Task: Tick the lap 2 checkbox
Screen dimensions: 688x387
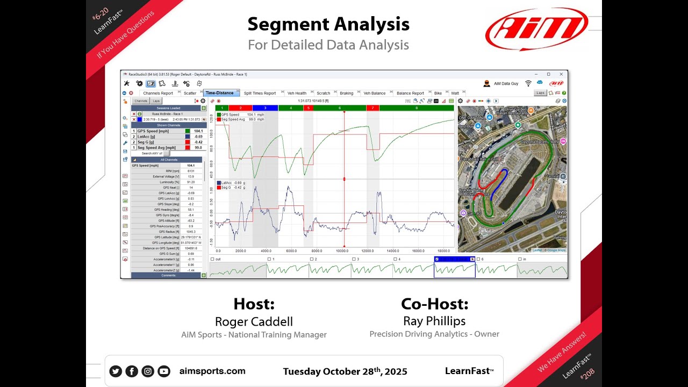Action: point(312,259)
